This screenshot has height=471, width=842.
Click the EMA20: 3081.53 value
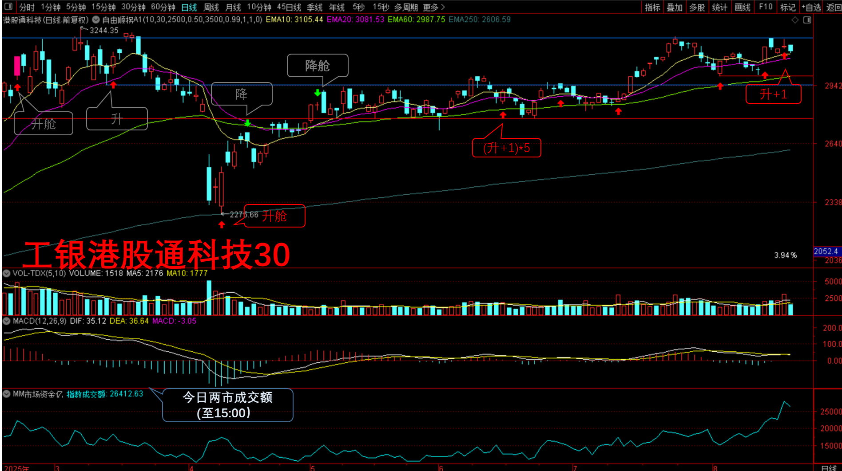(x=355, y=20)
